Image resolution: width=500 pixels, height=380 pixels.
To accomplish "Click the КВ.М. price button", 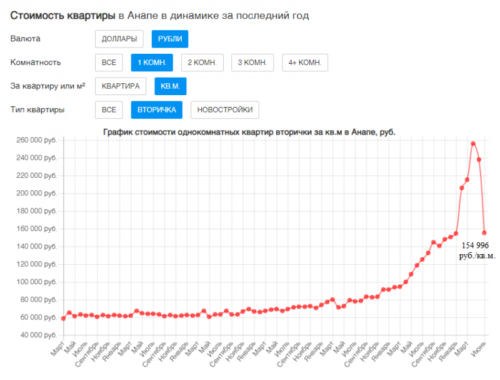I will pos(170,86).
